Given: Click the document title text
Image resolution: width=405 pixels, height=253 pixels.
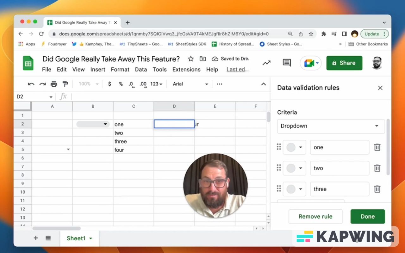Looking at the screenshot, I should [111, 59].
